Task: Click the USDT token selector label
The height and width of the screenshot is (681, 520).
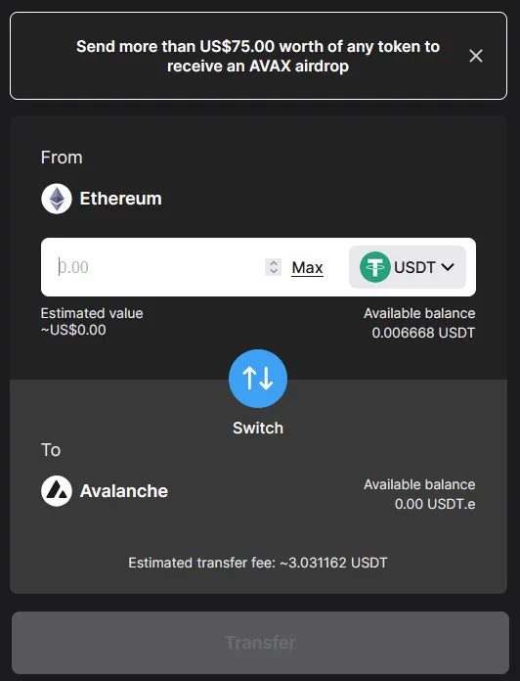Action: point(414,267)
